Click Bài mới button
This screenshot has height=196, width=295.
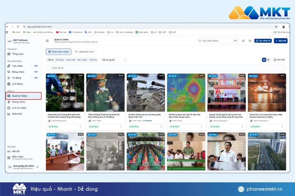(x=281, y=41)
